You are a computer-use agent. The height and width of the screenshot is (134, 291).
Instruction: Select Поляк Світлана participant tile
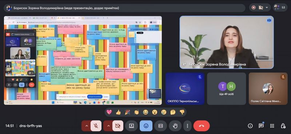(268, 88)
